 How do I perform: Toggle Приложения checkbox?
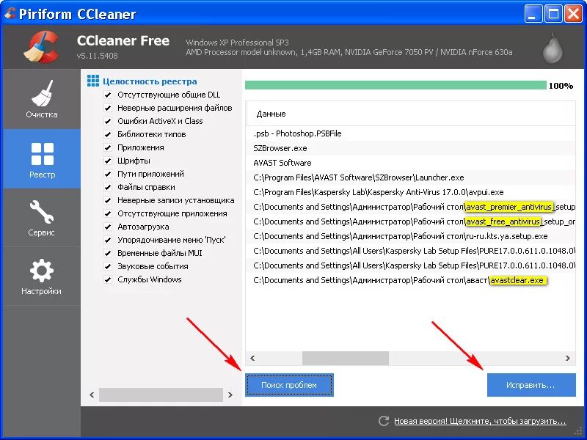(108, 148)
